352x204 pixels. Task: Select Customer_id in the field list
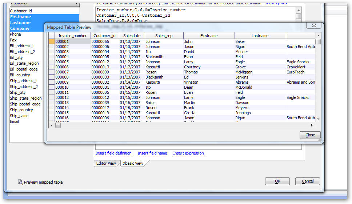(44, 11)
